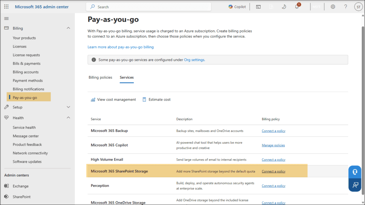The image size is (365, 205).
Task: Click the info icon in the banner
Action: (x=94, y=60)
